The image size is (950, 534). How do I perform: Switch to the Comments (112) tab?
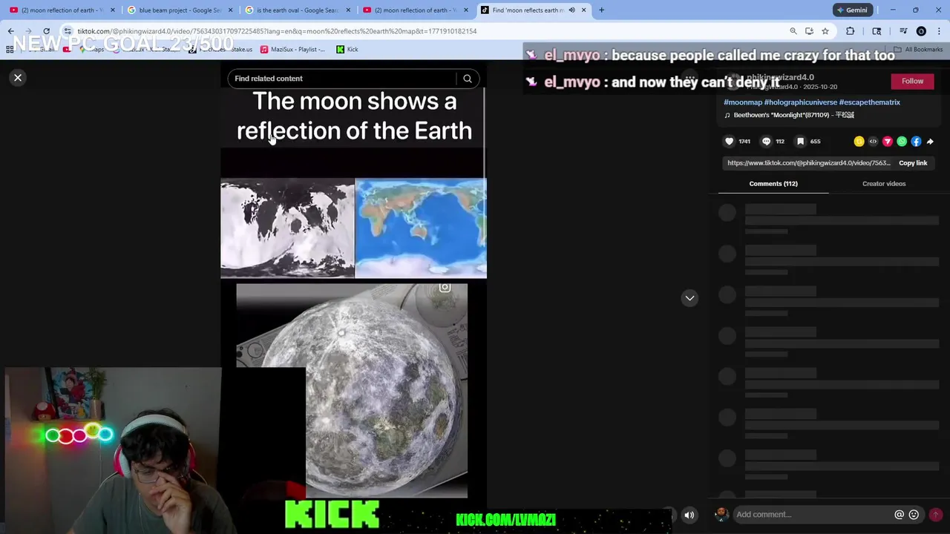(773, 184)
